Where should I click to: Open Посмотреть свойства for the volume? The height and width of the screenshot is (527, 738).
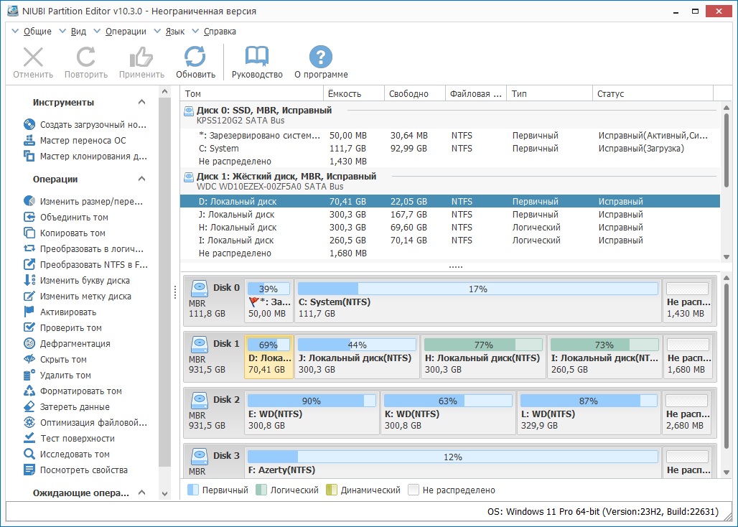83,470
